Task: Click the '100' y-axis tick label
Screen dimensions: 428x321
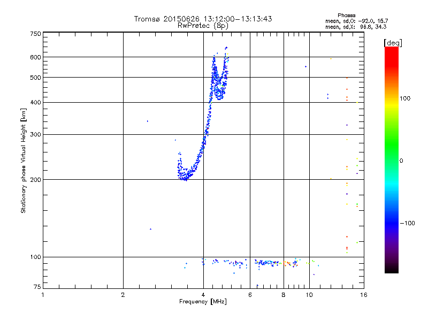Action: point(36,257)
